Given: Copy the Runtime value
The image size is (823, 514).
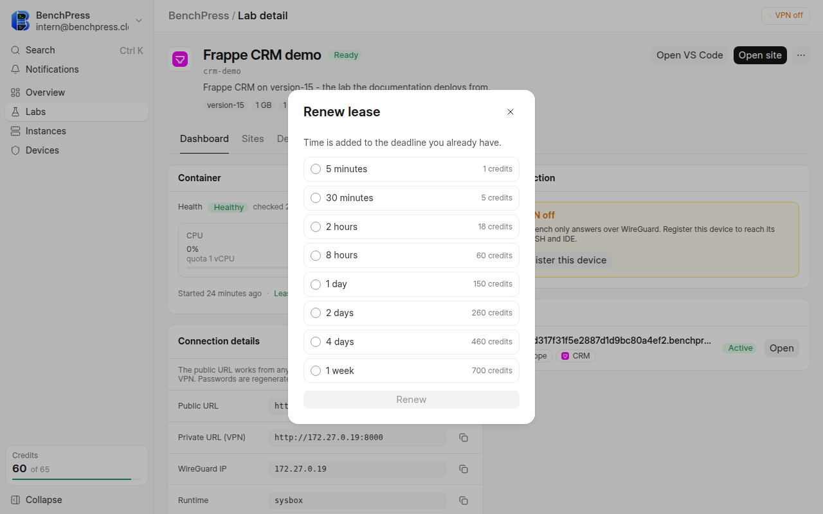Looking at the screenshot, I should click(x=464, y=501).
